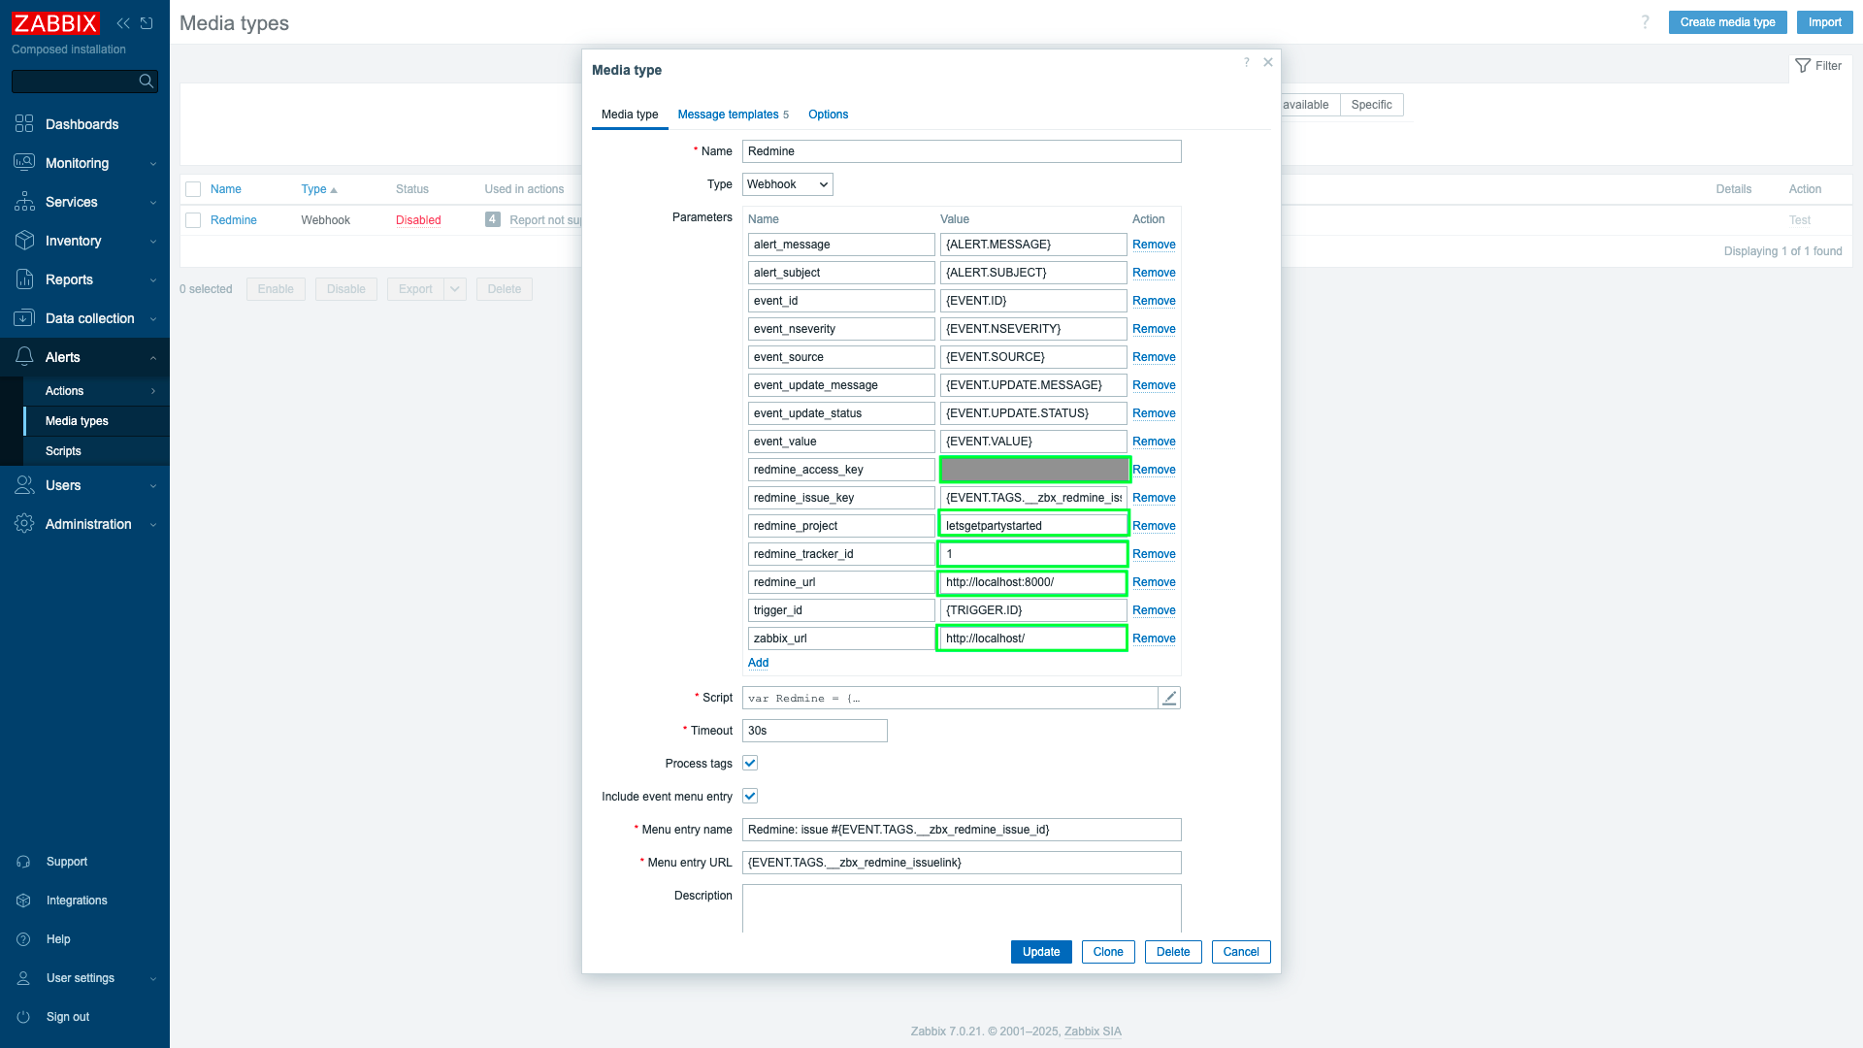Collapse sidebar using double-chevron icon

(x=123, y=23)
